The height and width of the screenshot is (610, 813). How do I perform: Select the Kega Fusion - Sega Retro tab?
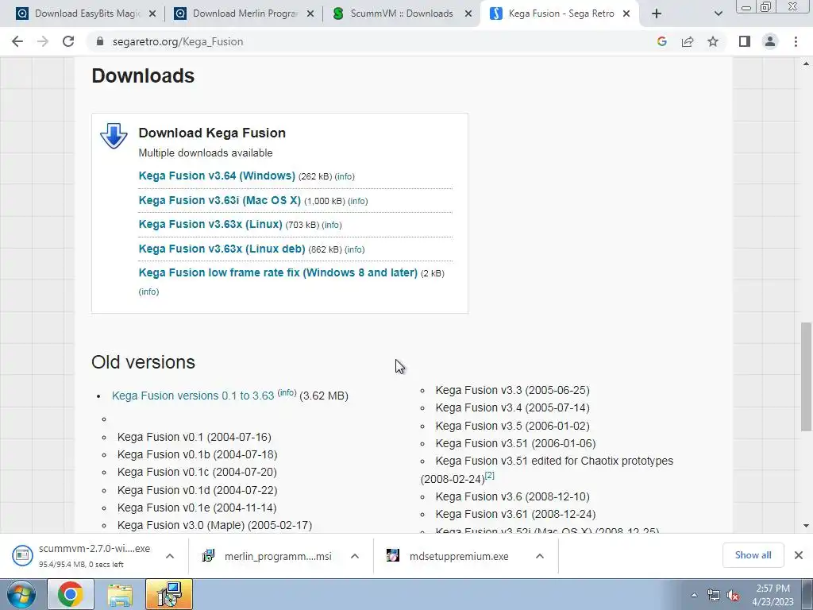point(561,14)
